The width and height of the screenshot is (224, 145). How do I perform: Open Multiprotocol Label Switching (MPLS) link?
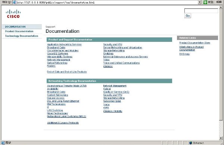pyautogui.click(x=66, y=116)
